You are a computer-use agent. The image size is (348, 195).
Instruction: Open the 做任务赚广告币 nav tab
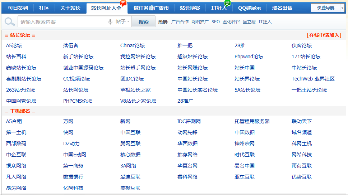tap(151, 8)
